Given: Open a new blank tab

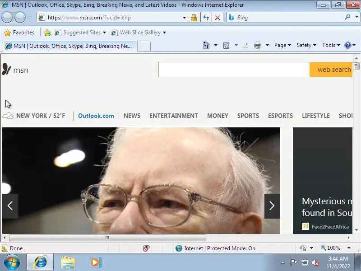Looking at the screenshot, I should point(144,47).
